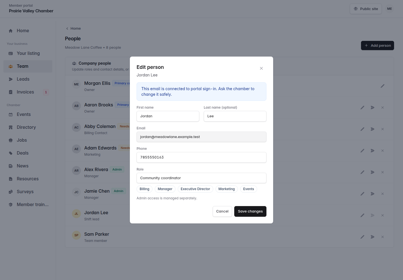
Task: Click the Save changes button
Action: coord(250,211)
